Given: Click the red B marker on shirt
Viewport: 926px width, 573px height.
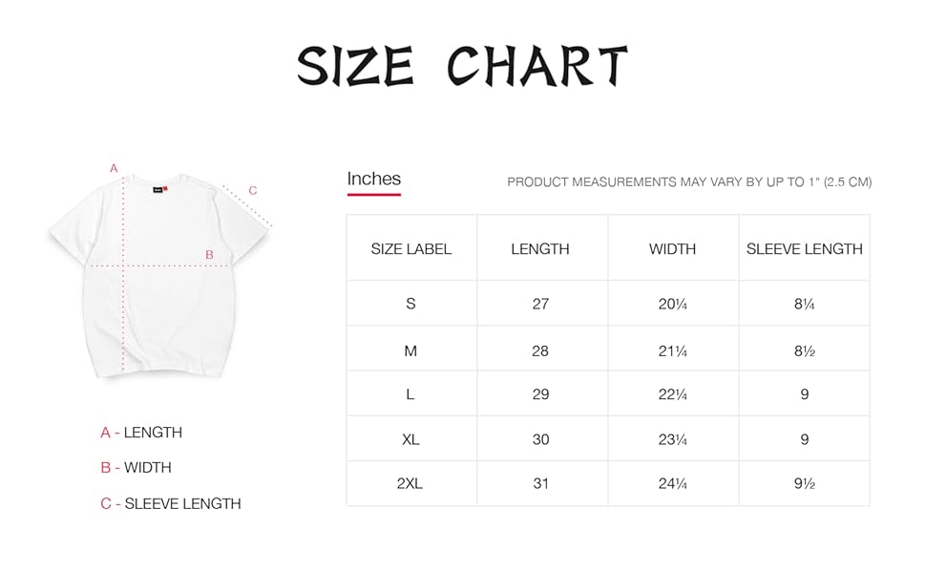Looking at the screenshot, I should pyautogui.click(x=209, y=254).
